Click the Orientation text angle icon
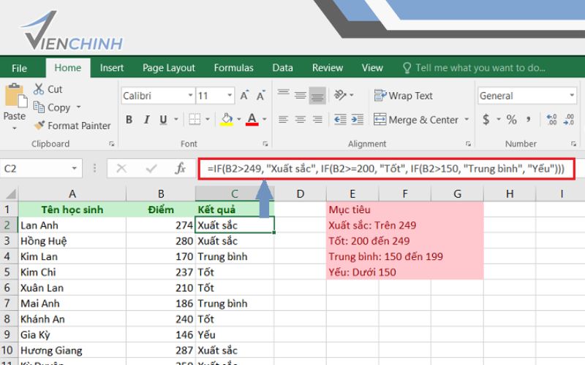The height and width of the screenshot is (365, 585). 340,95
